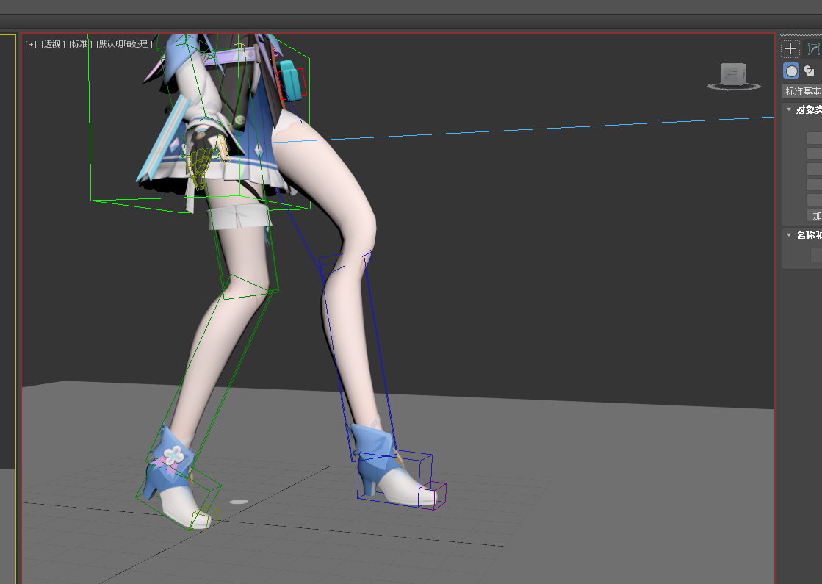The height and width of the screenshot is (584, 822).
Task: Open the 标准基本 object type dropdown
Action: 802,91
